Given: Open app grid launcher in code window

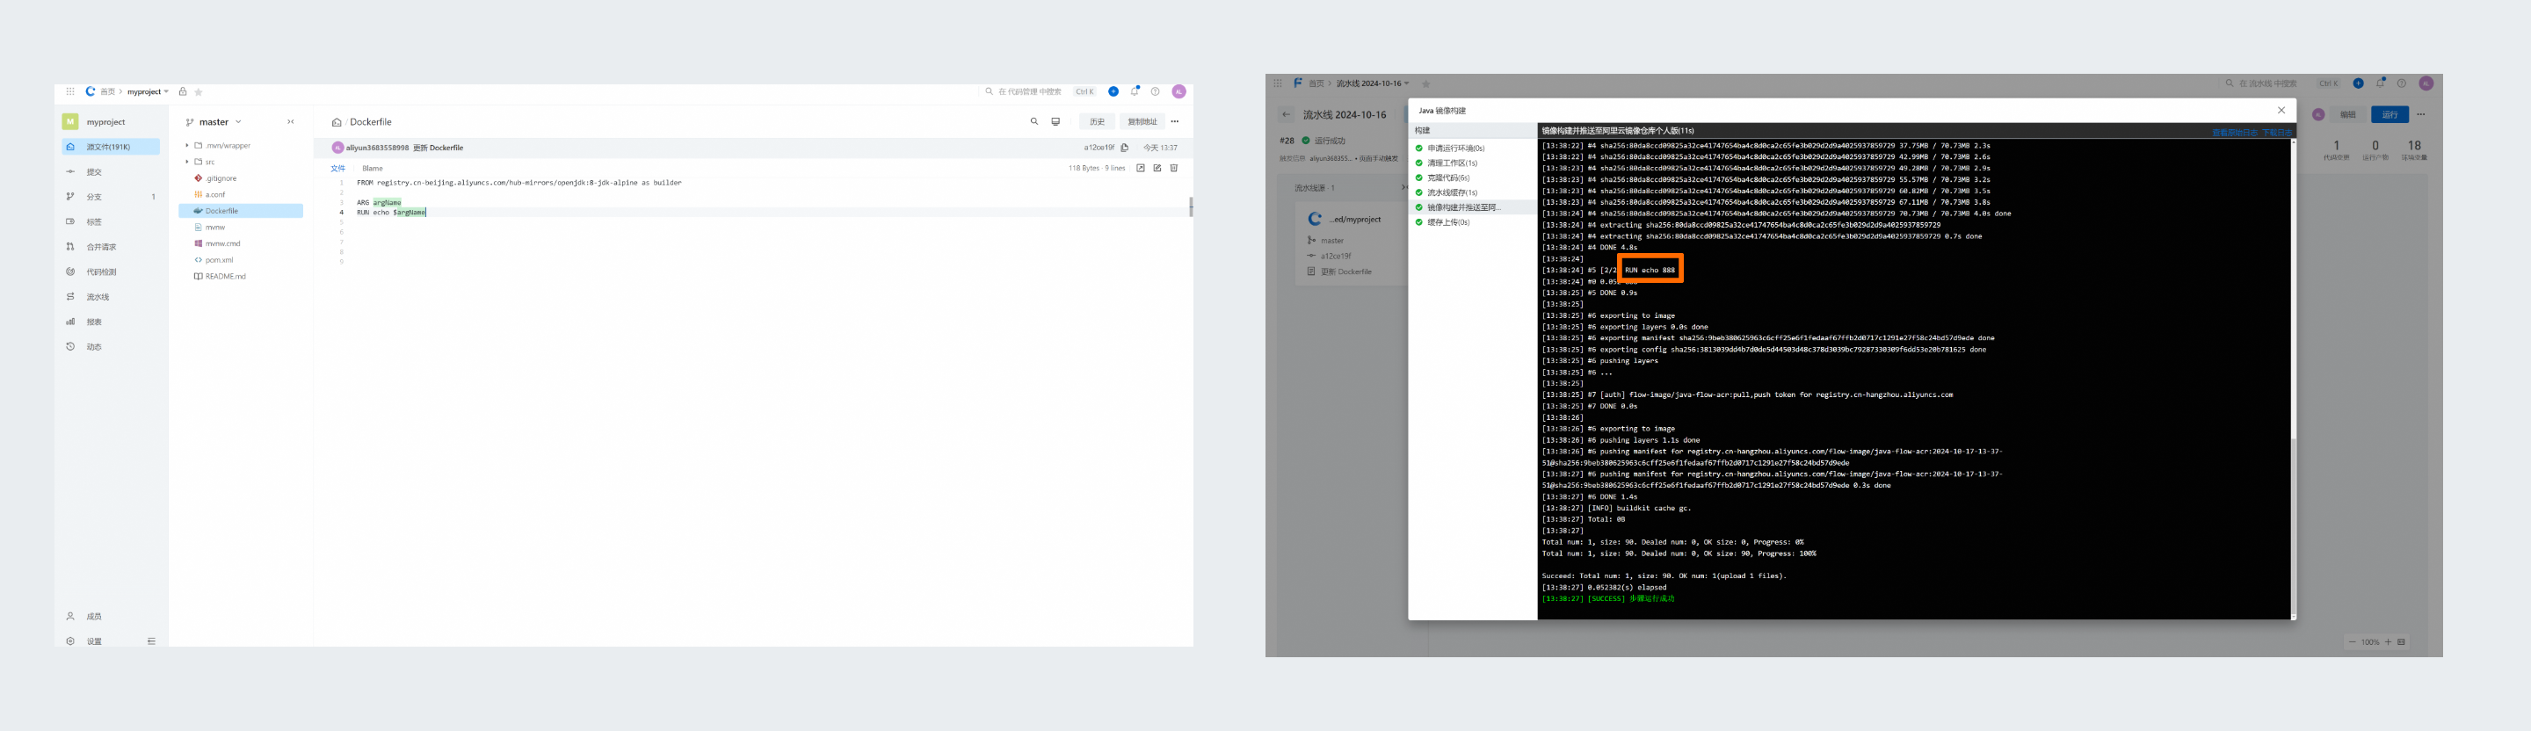Looking at the screenshot, I should [69, 91].
